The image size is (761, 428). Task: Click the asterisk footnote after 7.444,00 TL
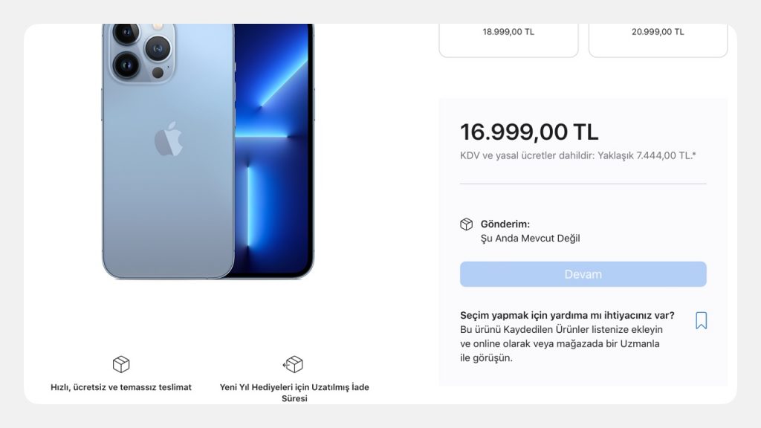pos(694,154)
